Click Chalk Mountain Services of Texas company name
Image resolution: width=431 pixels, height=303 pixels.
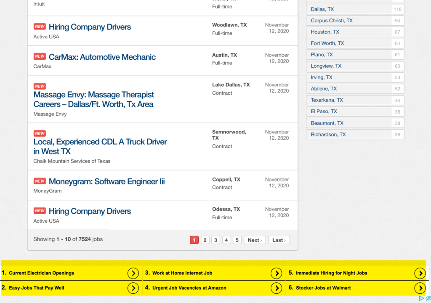72,161
